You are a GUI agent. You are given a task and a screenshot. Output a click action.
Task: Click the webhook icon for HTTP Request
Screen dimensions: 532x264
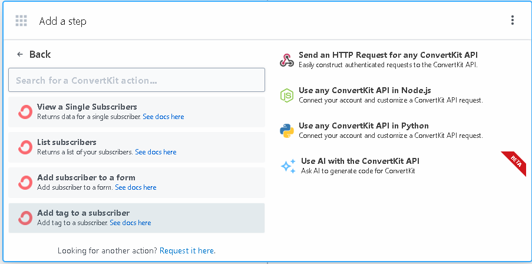tap(287, 60)
